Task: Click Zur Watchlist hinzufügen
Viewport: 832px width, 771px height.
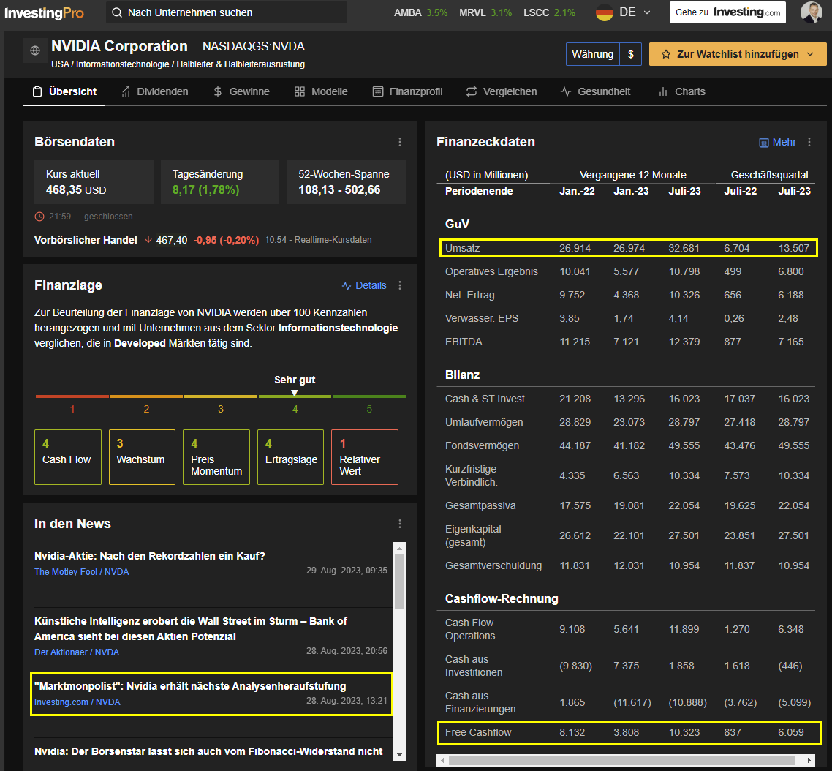Action: [x=738, y=54]
